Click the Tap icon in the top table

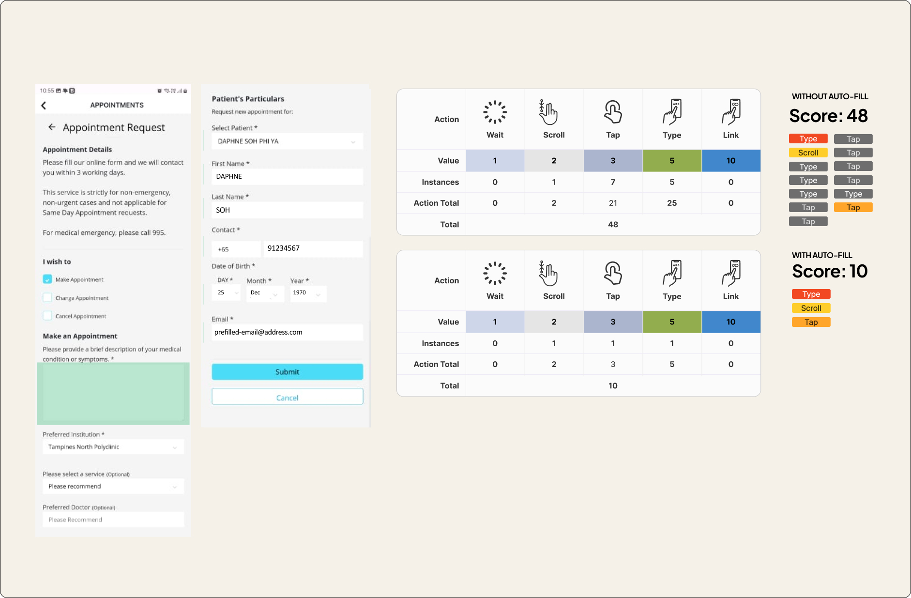click(x=613, y=112)
